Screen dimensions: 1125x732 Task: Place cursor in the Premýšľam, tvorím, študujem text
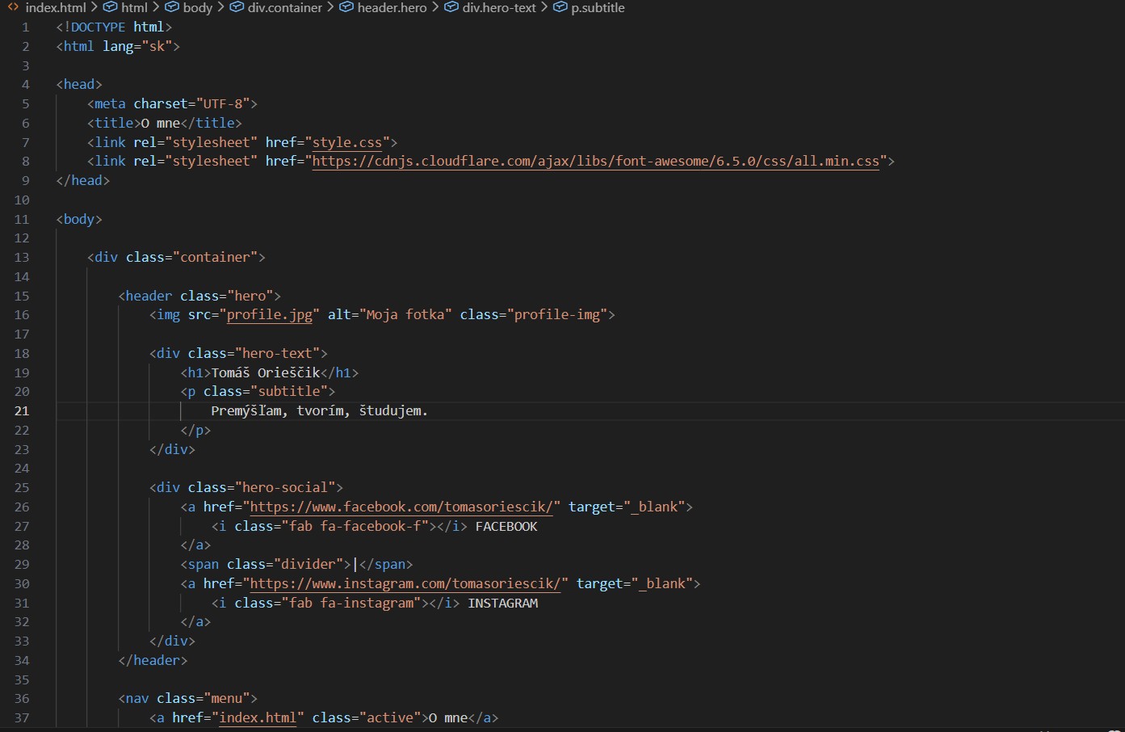pyautogui.click(x=319, y=411)
